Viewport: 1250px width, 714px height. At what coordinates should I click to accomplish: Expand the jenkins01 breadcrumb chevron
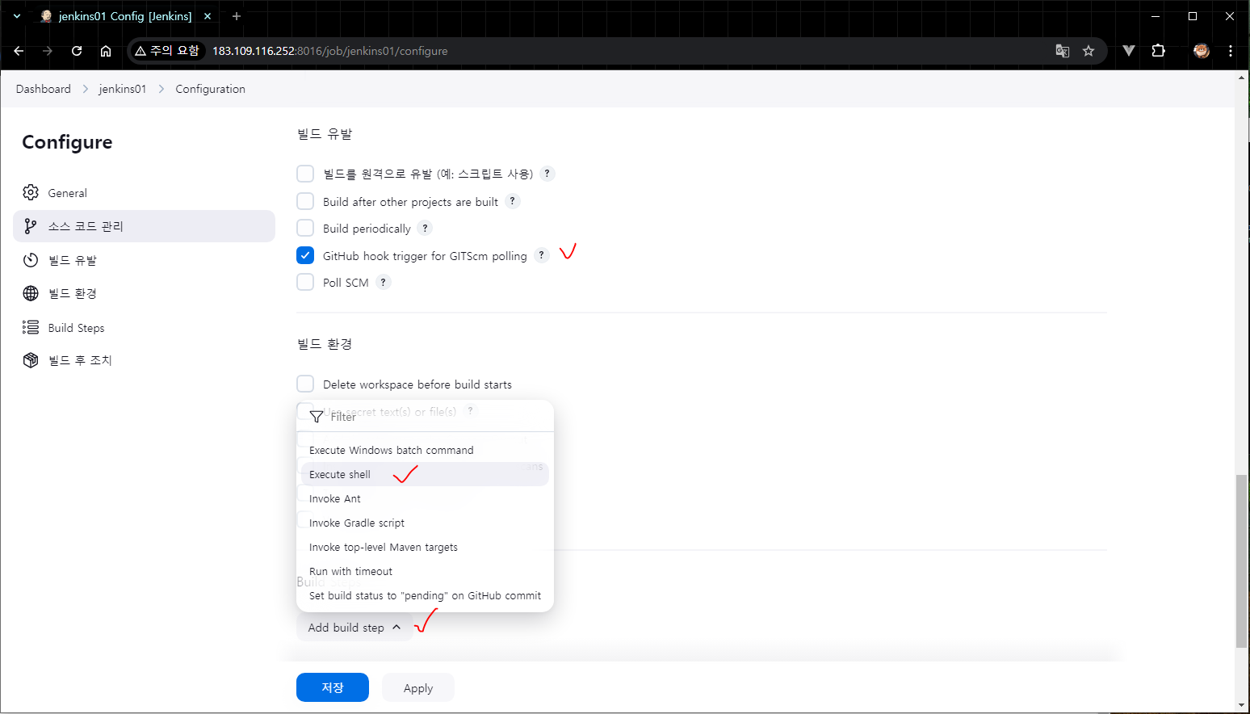click(161, 89)
